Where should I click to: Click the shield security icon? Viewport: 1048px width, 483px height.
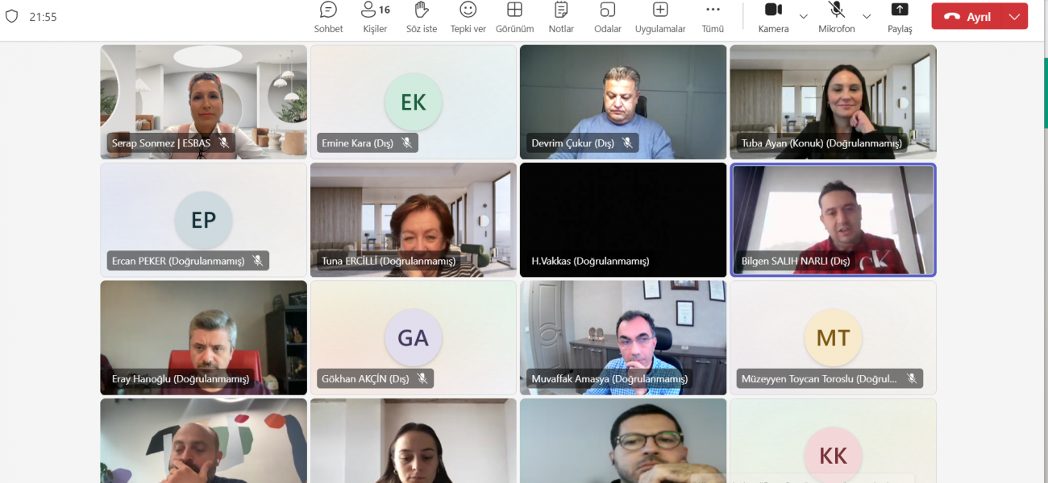point(11,16)
